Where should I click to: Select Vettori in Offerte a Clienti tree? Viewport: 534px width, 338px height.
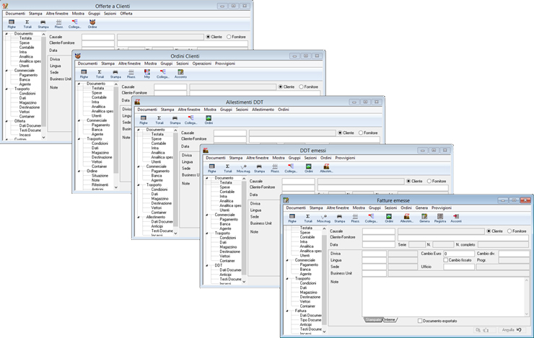tap(25, 112)
